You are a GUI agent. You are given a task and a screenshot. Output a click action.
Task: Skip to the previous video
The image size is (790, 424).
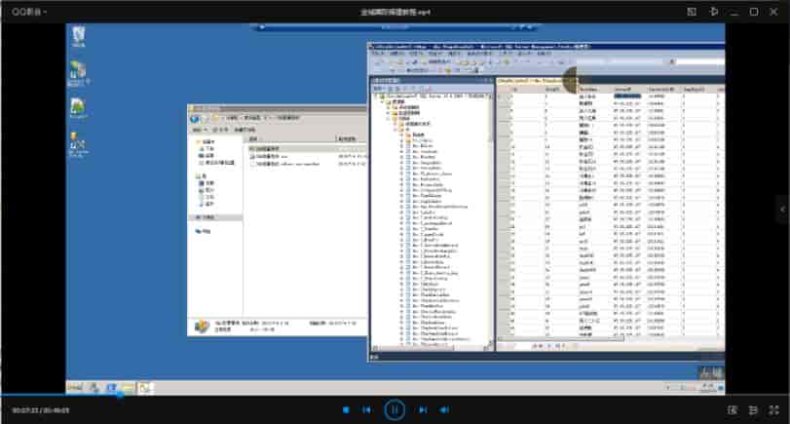366,410
